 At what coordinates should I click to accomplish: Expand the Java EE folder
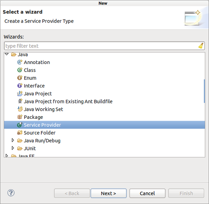point(7,156)
